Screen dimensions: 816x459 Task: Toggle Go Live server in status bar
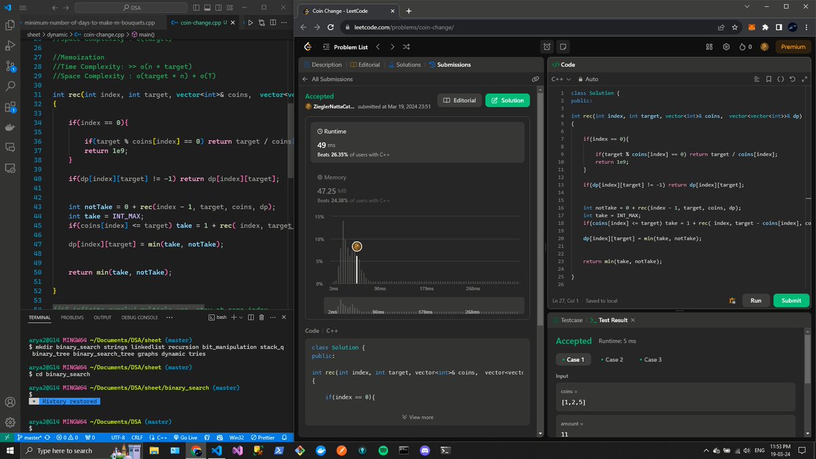click(184, 438)
